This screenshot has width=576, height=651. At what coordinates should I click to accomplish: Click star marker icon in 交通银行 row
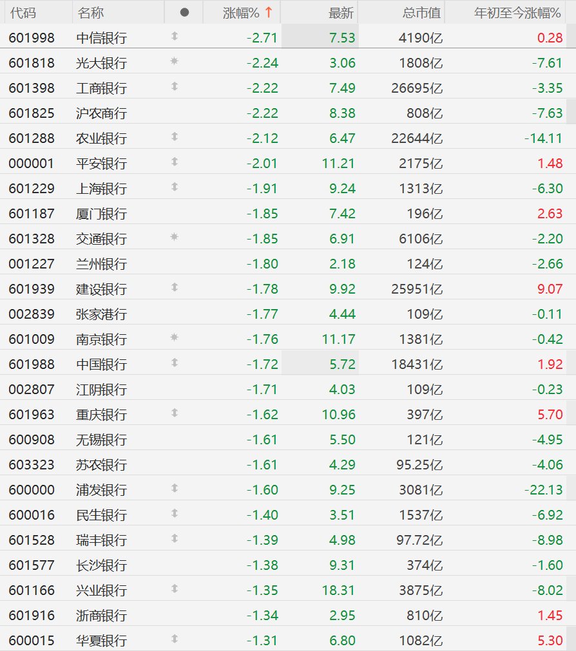(x=175, y=237)
